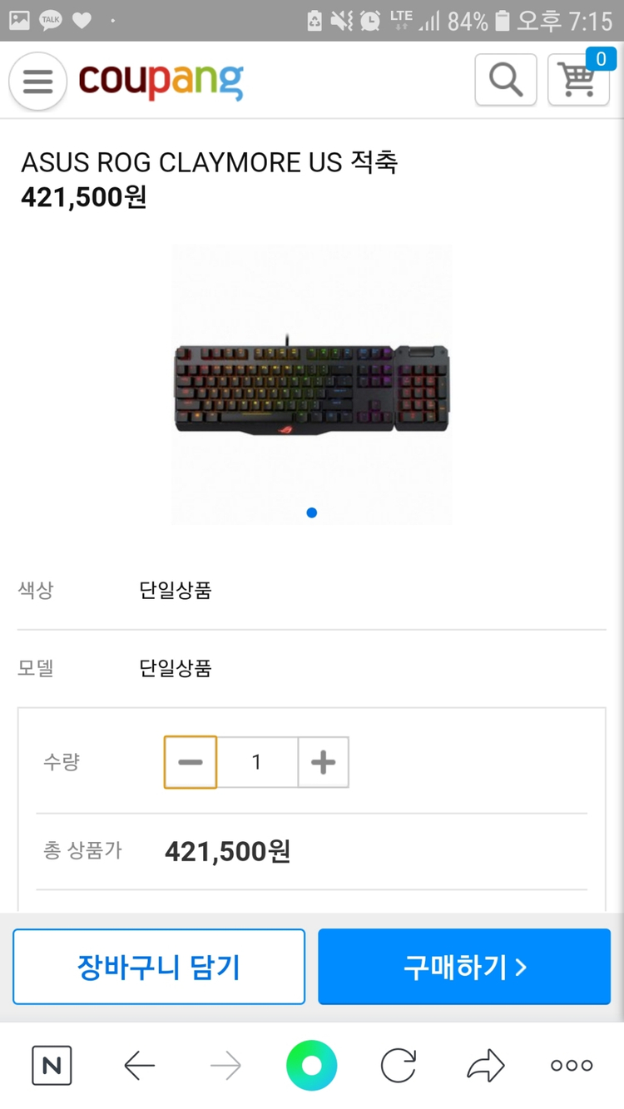The image size is (624, 1109).
Task: Tap the ASUS ROG keyboard product image
Action: click(312, 389)
